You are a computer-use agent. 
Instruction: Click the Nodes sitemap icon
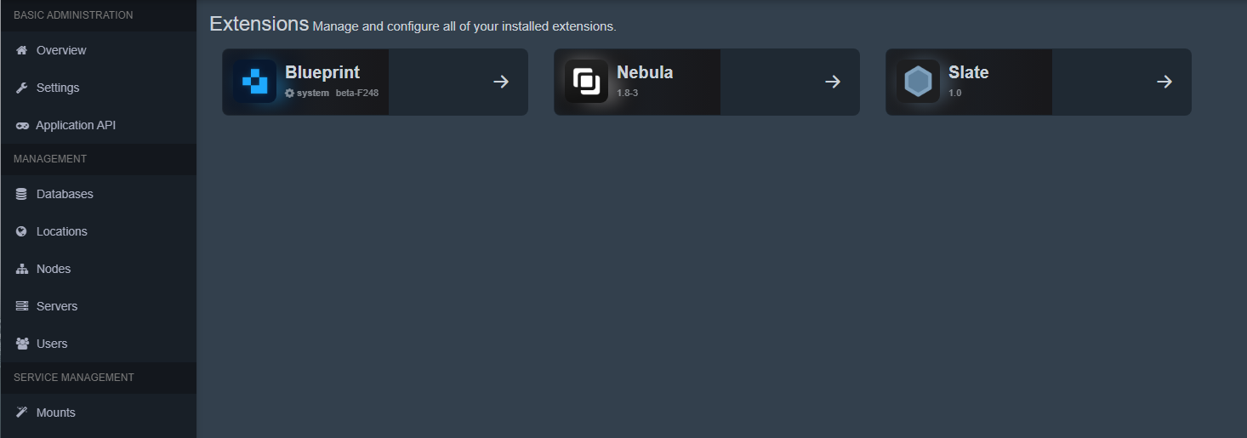click(22, 269)
